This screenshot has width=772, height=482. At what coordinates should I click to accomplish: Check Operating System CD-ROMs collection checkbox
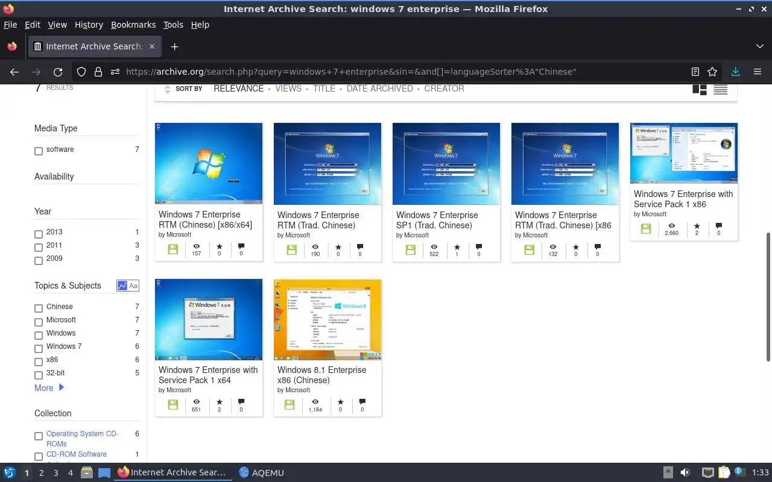(x=39, y=436)
